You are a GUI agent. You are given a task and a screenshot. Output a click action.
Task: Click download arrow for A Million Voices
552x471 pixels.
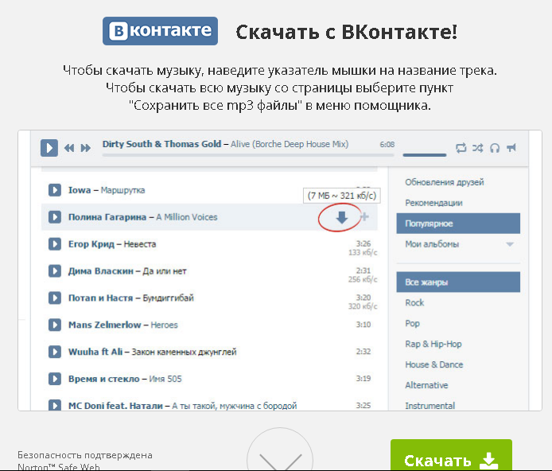click(341, 217)
